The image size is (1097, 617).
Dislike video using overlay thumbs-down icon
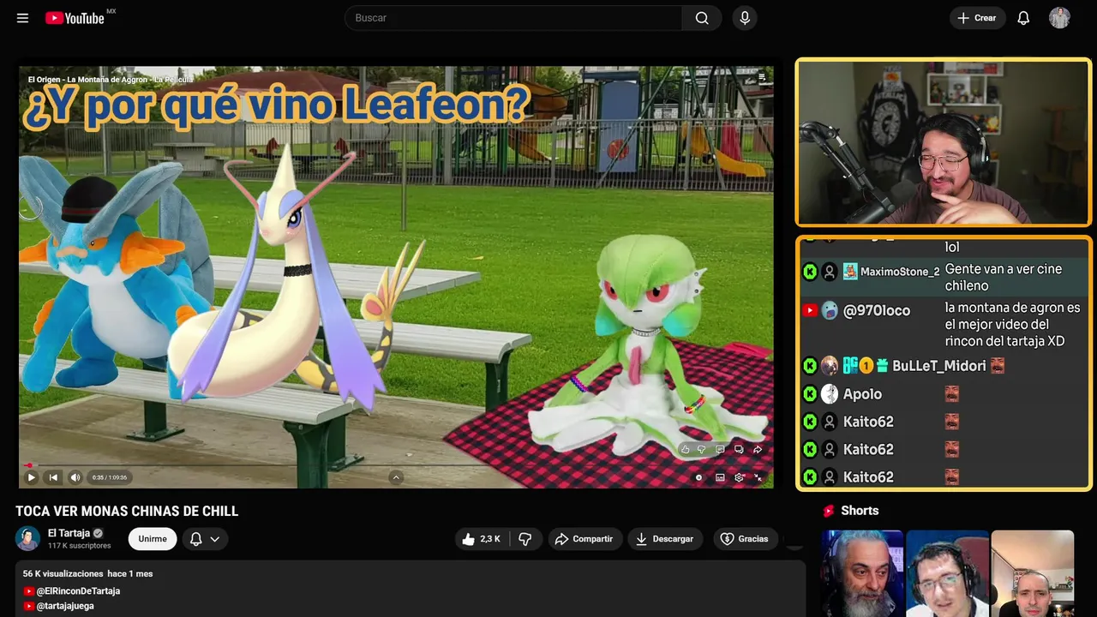pyautogui.click(x=702, y=449)
